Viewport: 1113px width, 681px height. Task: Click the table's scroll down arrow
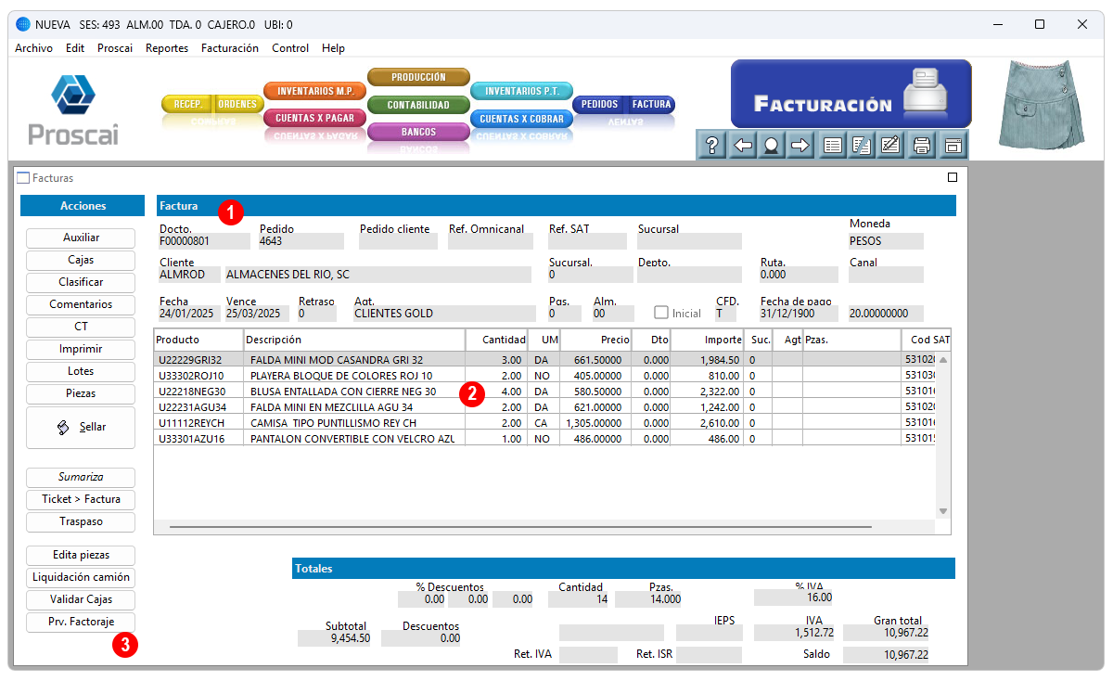tap(943, 511)
